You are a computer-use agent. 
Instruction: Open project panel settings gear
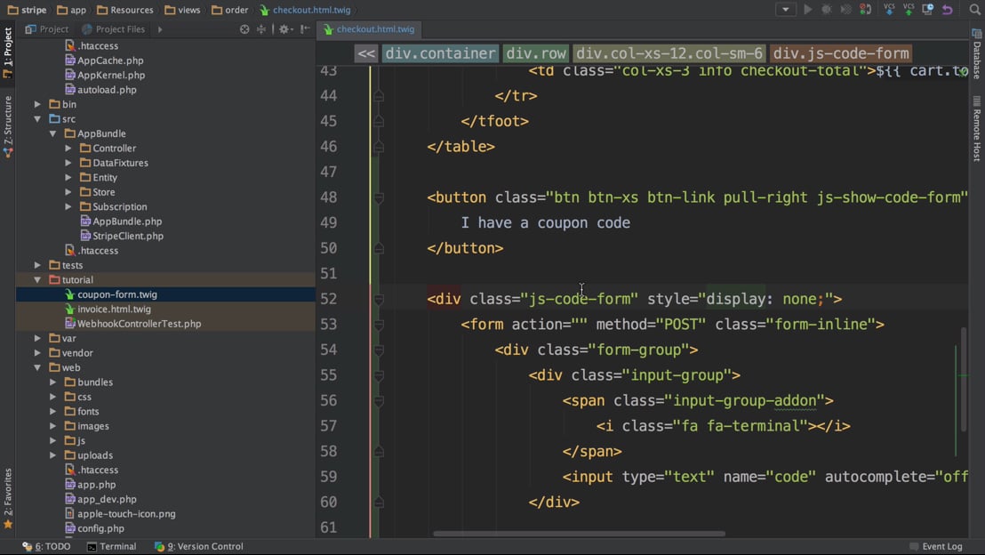click(284, 29)
